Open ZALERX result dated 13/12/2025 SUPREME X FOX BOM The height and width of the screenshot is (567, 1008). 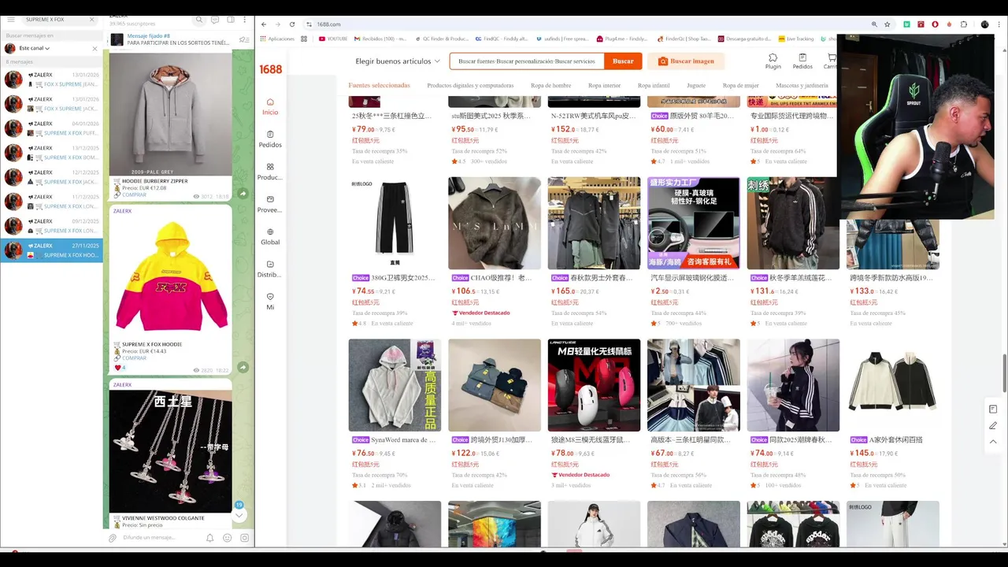click(52, 153)
